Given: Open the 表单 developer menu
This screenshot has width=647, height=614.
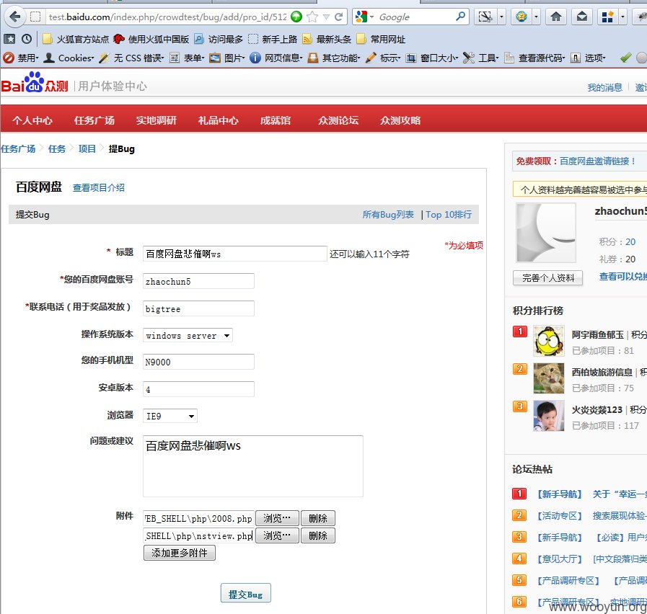Looking at the screenshot, I should 188,58.
